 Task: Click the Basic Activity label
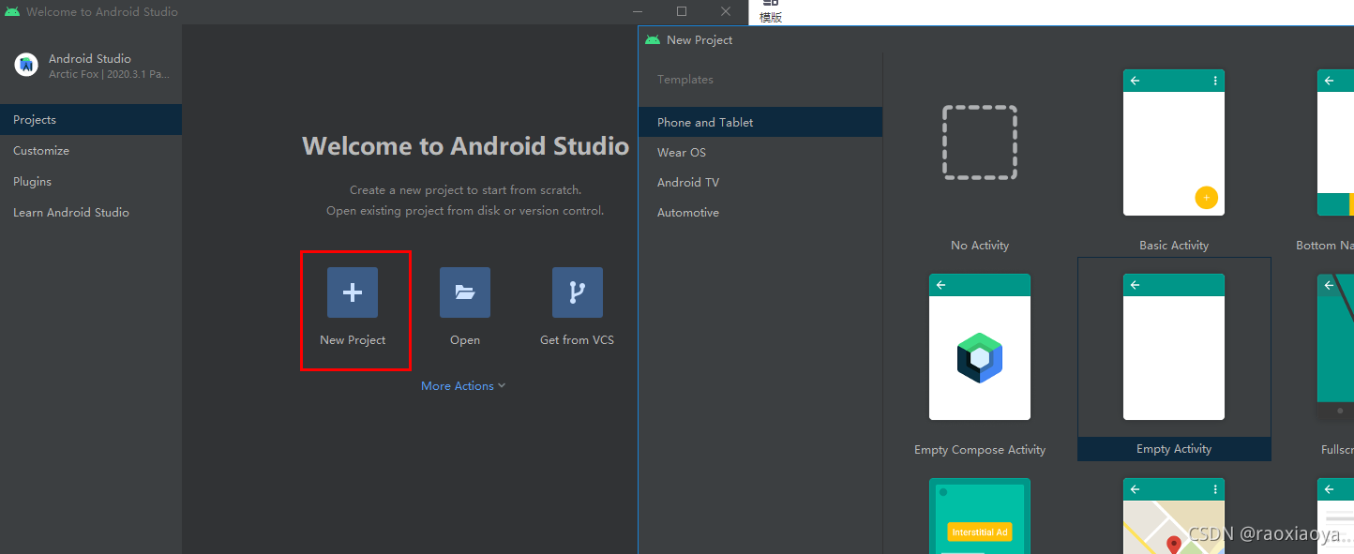coord(1174,245)
